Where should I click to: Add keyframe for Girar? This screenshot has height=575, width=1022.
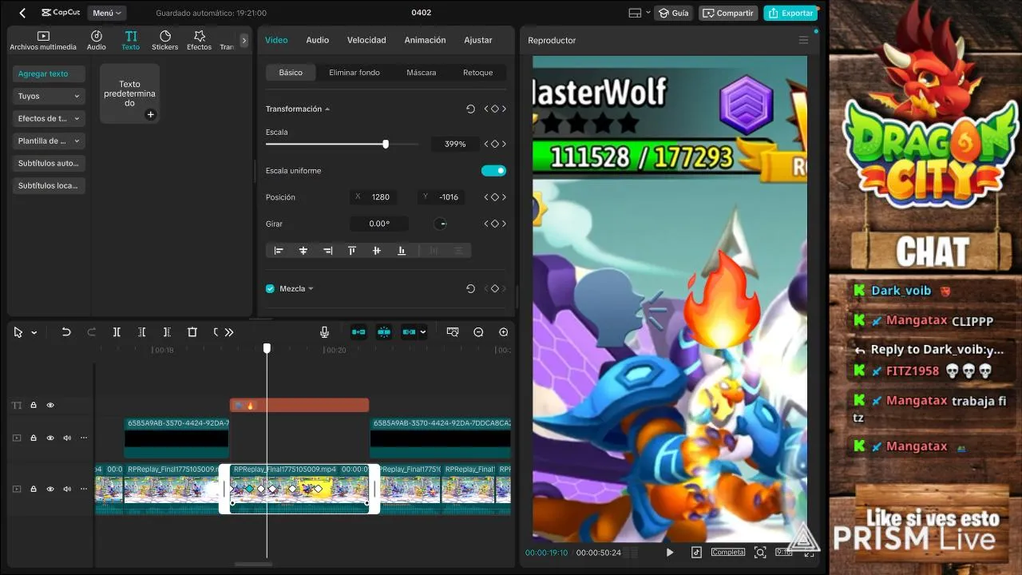(494, 224)
